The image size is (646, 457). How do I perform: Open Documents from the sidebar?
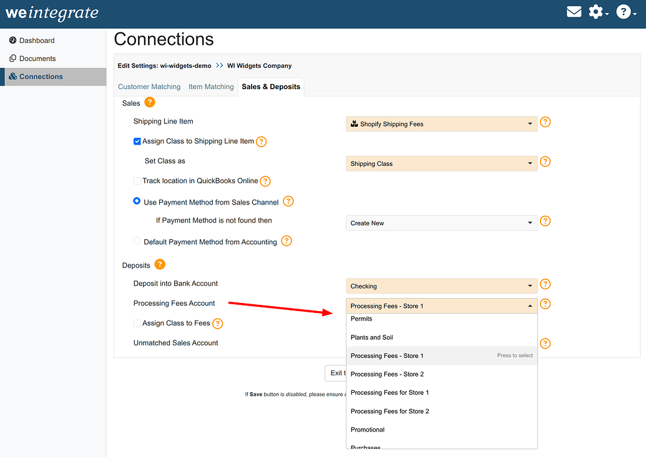pyautogui.click(x=37, y=59)
